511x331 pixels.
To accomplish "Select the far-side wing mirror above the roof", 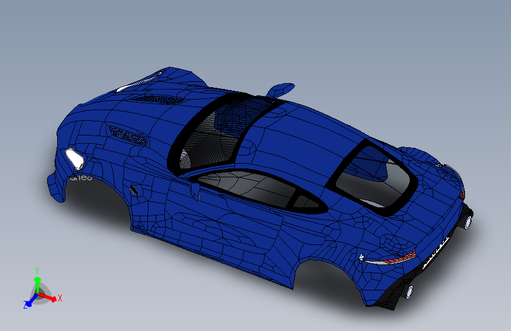I will [x=281, y=90].
